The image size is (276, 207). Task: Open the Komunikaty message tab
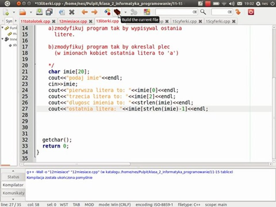pyautogui.click(x=14, y=193)
